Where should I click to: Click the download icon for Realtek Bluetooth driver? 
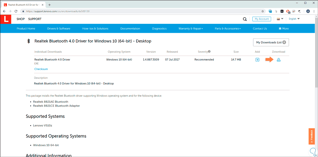click(x=279, y=60)
